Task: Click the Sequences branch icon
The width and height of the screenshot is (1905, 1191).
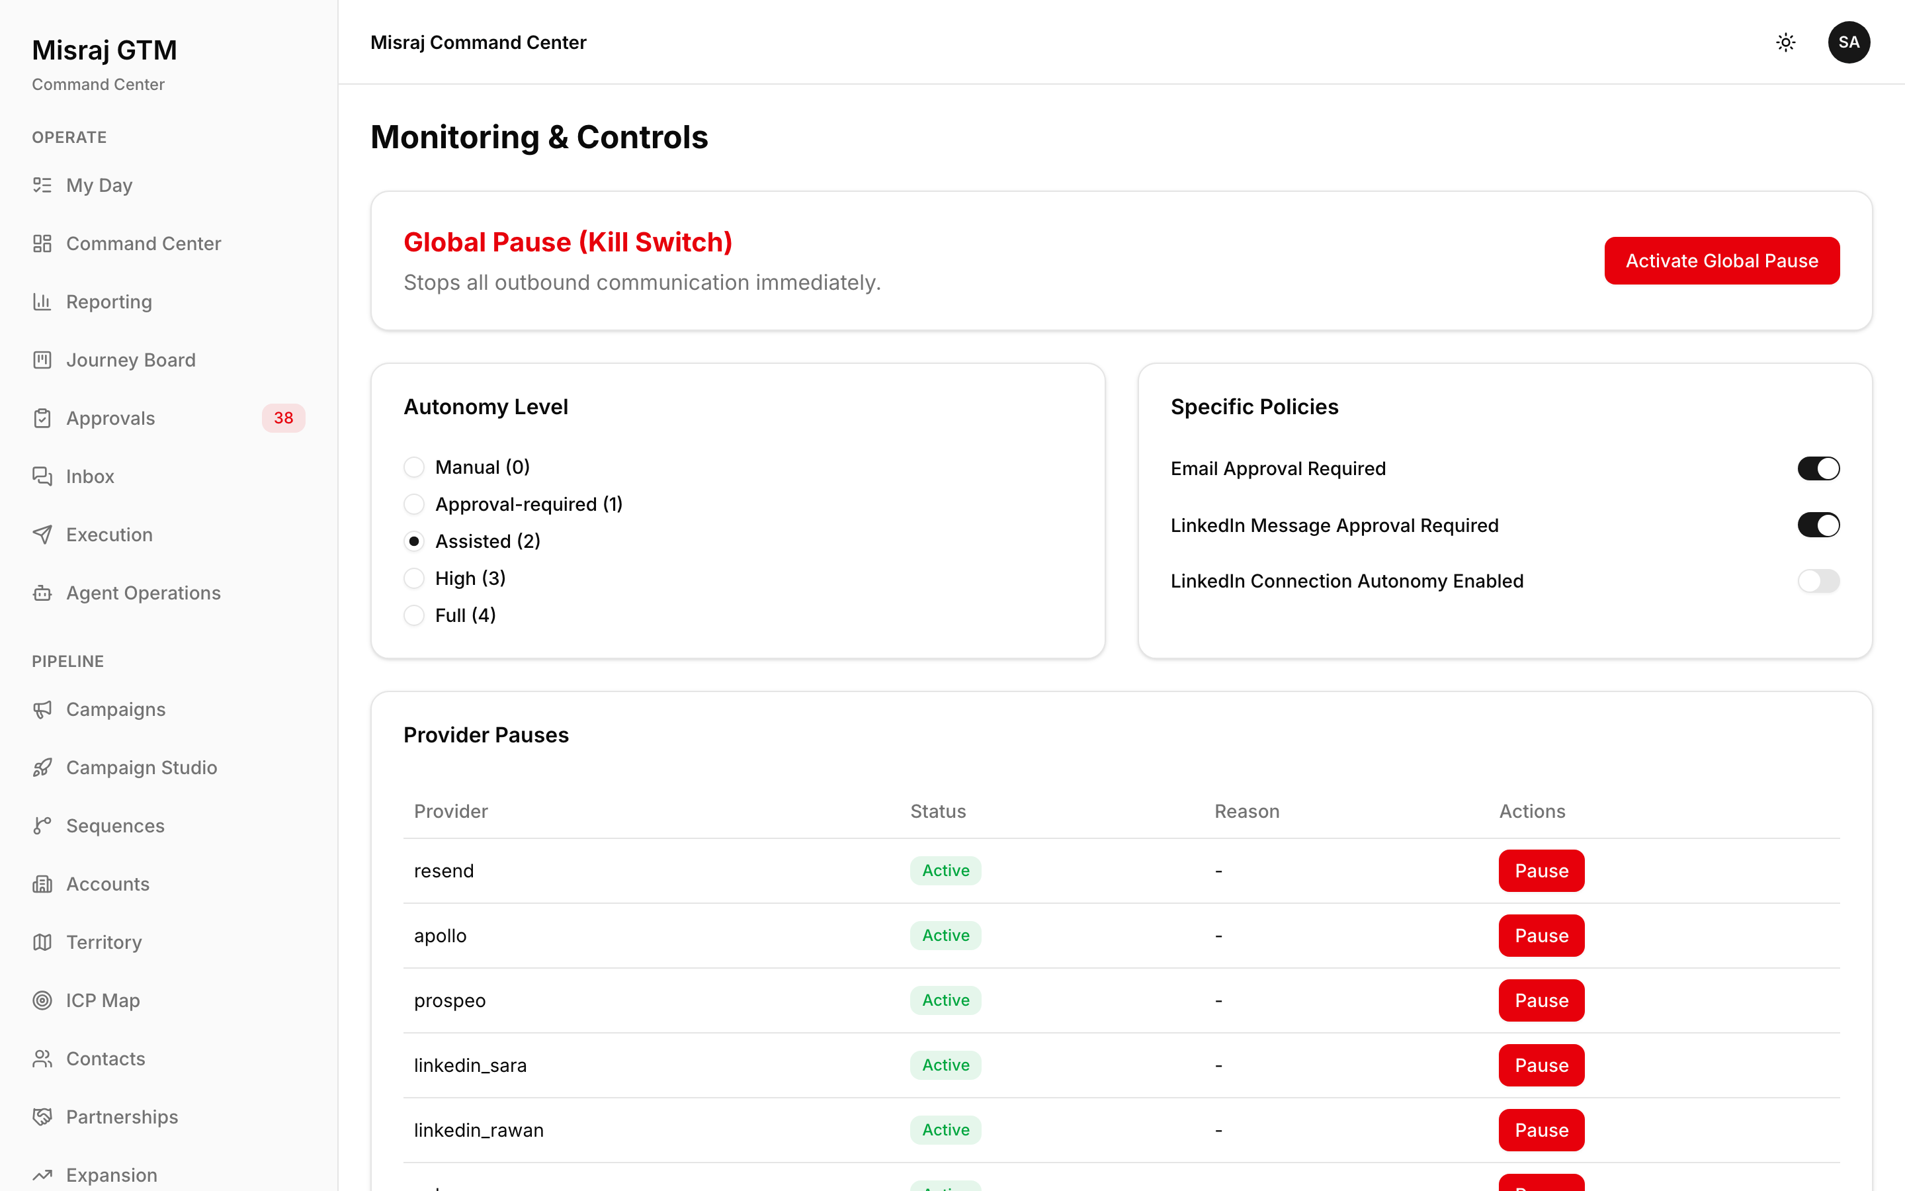Action: [x=42, y=826]
